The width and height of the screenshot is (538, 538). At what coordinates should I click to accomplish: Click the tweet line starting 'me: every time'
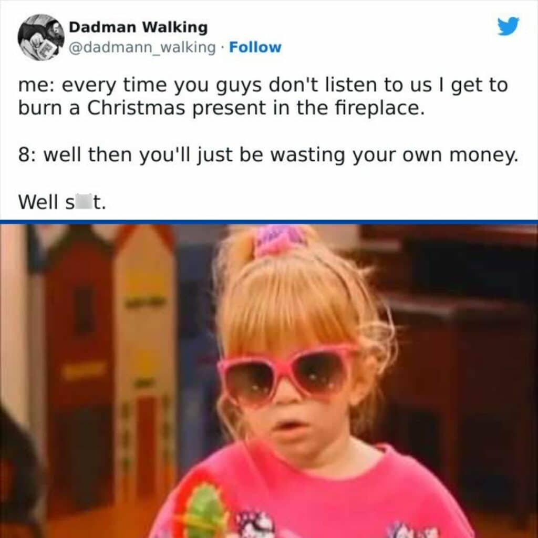(x=263, y=86)
